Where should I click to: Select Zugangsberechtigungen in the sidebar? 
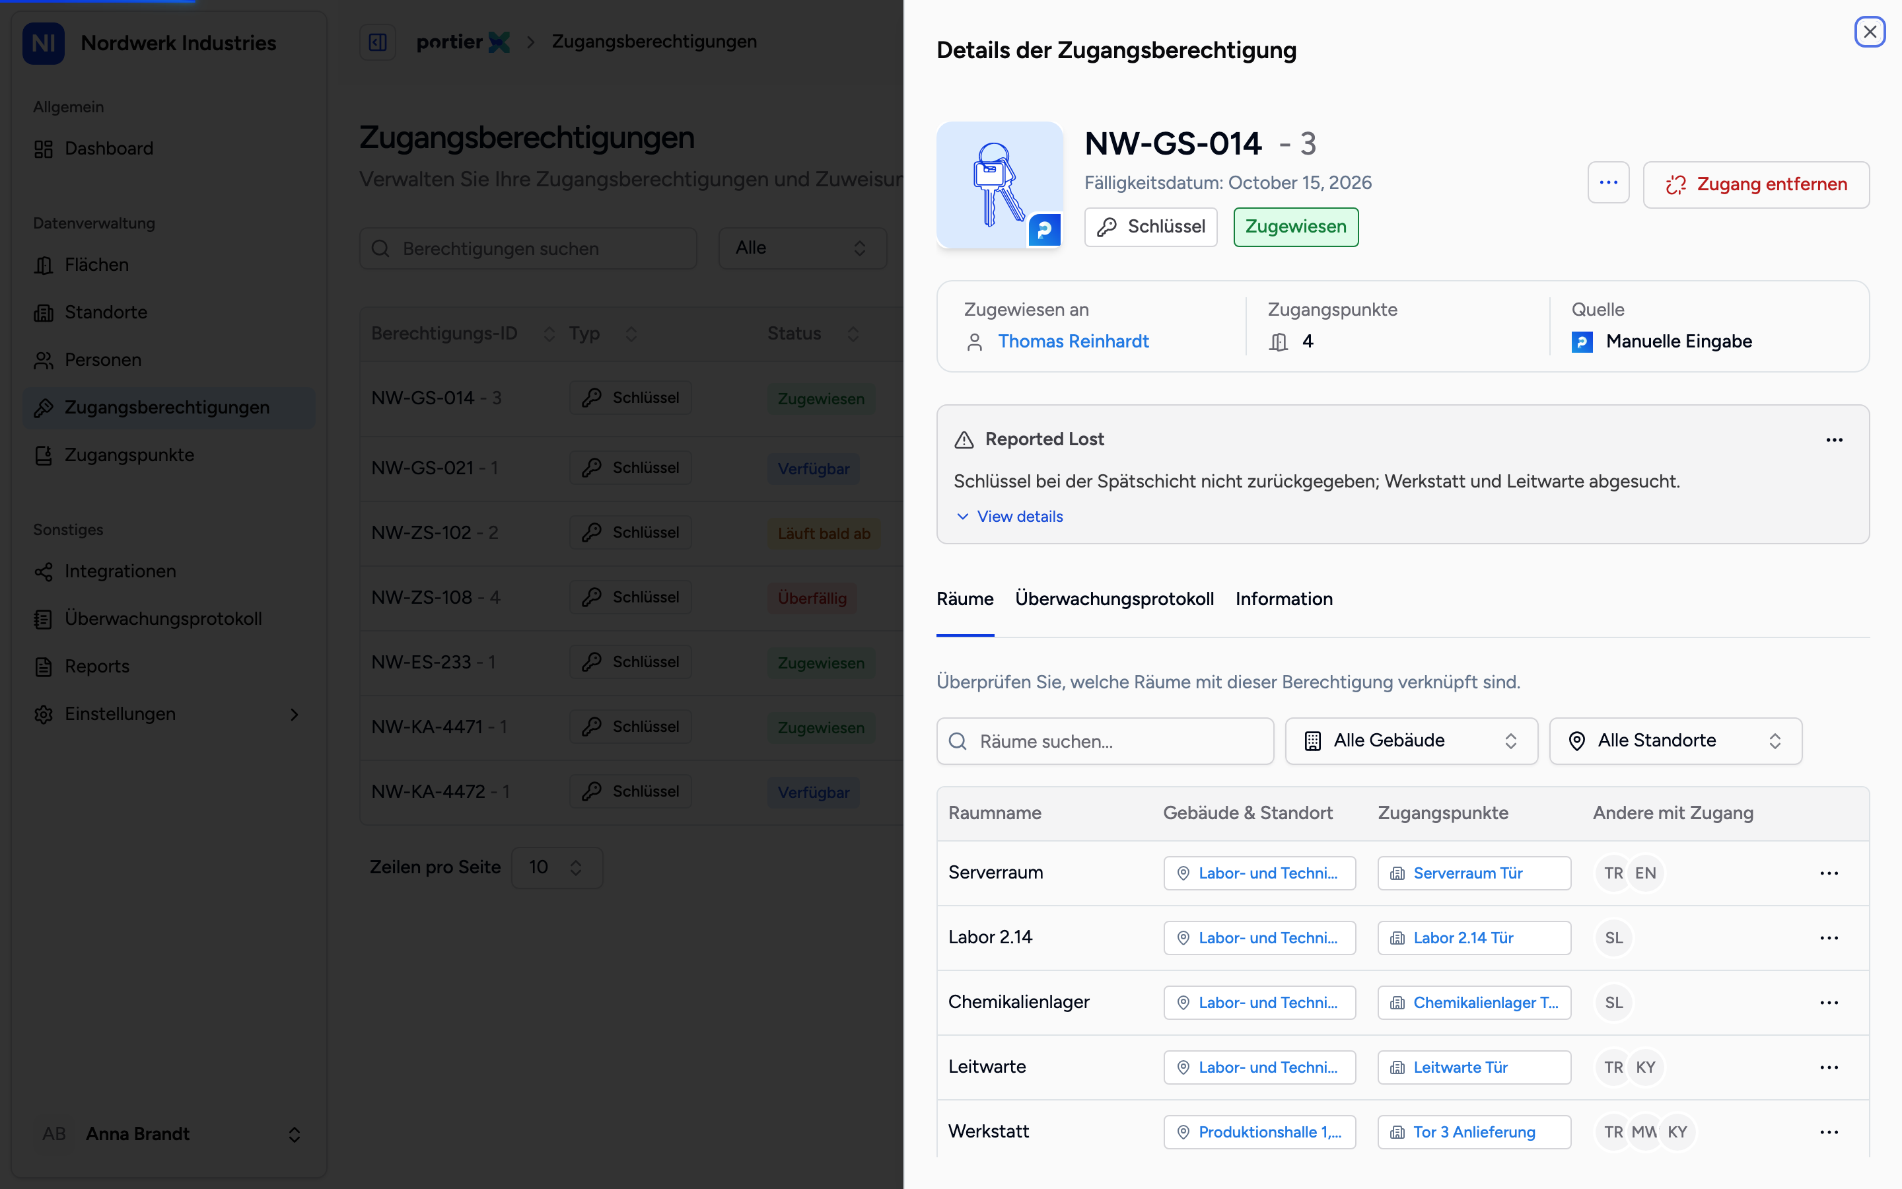pos(169,408)
